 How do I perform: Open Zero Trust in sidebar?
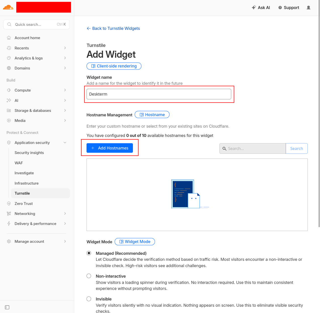pos(24,203)
